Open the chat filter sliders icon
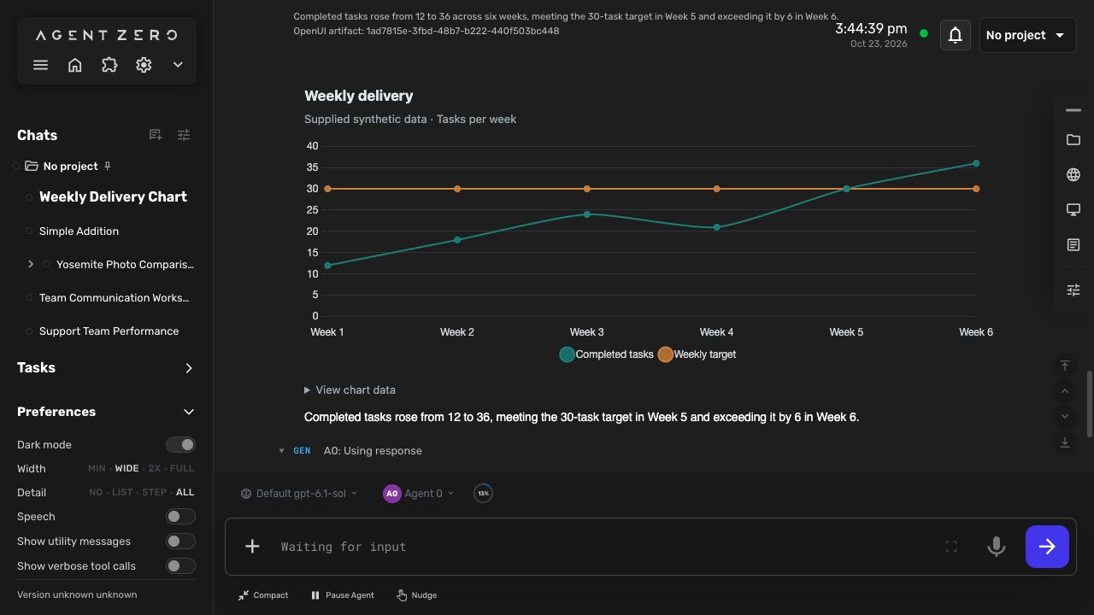This screenshot has height=615, width=1094. click(184, 135)
